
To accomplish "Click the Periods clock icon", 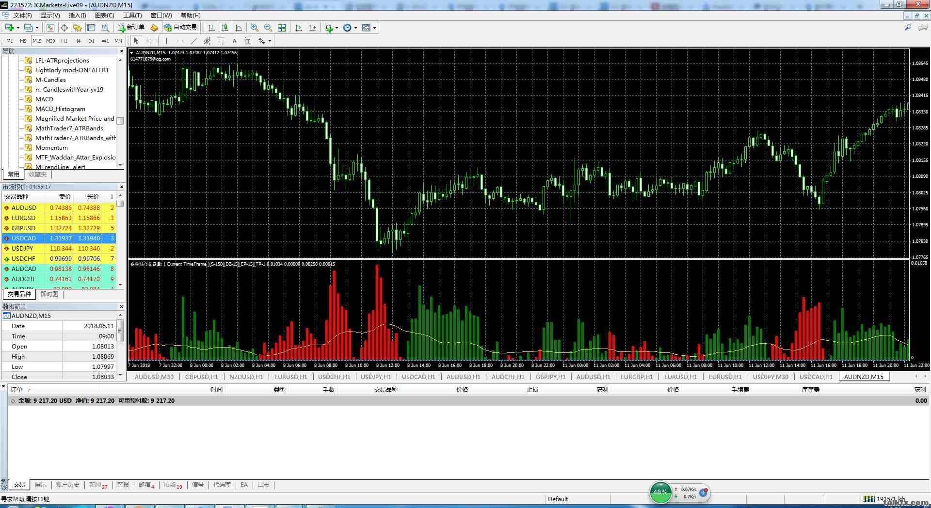I will [x=347, y=28].
